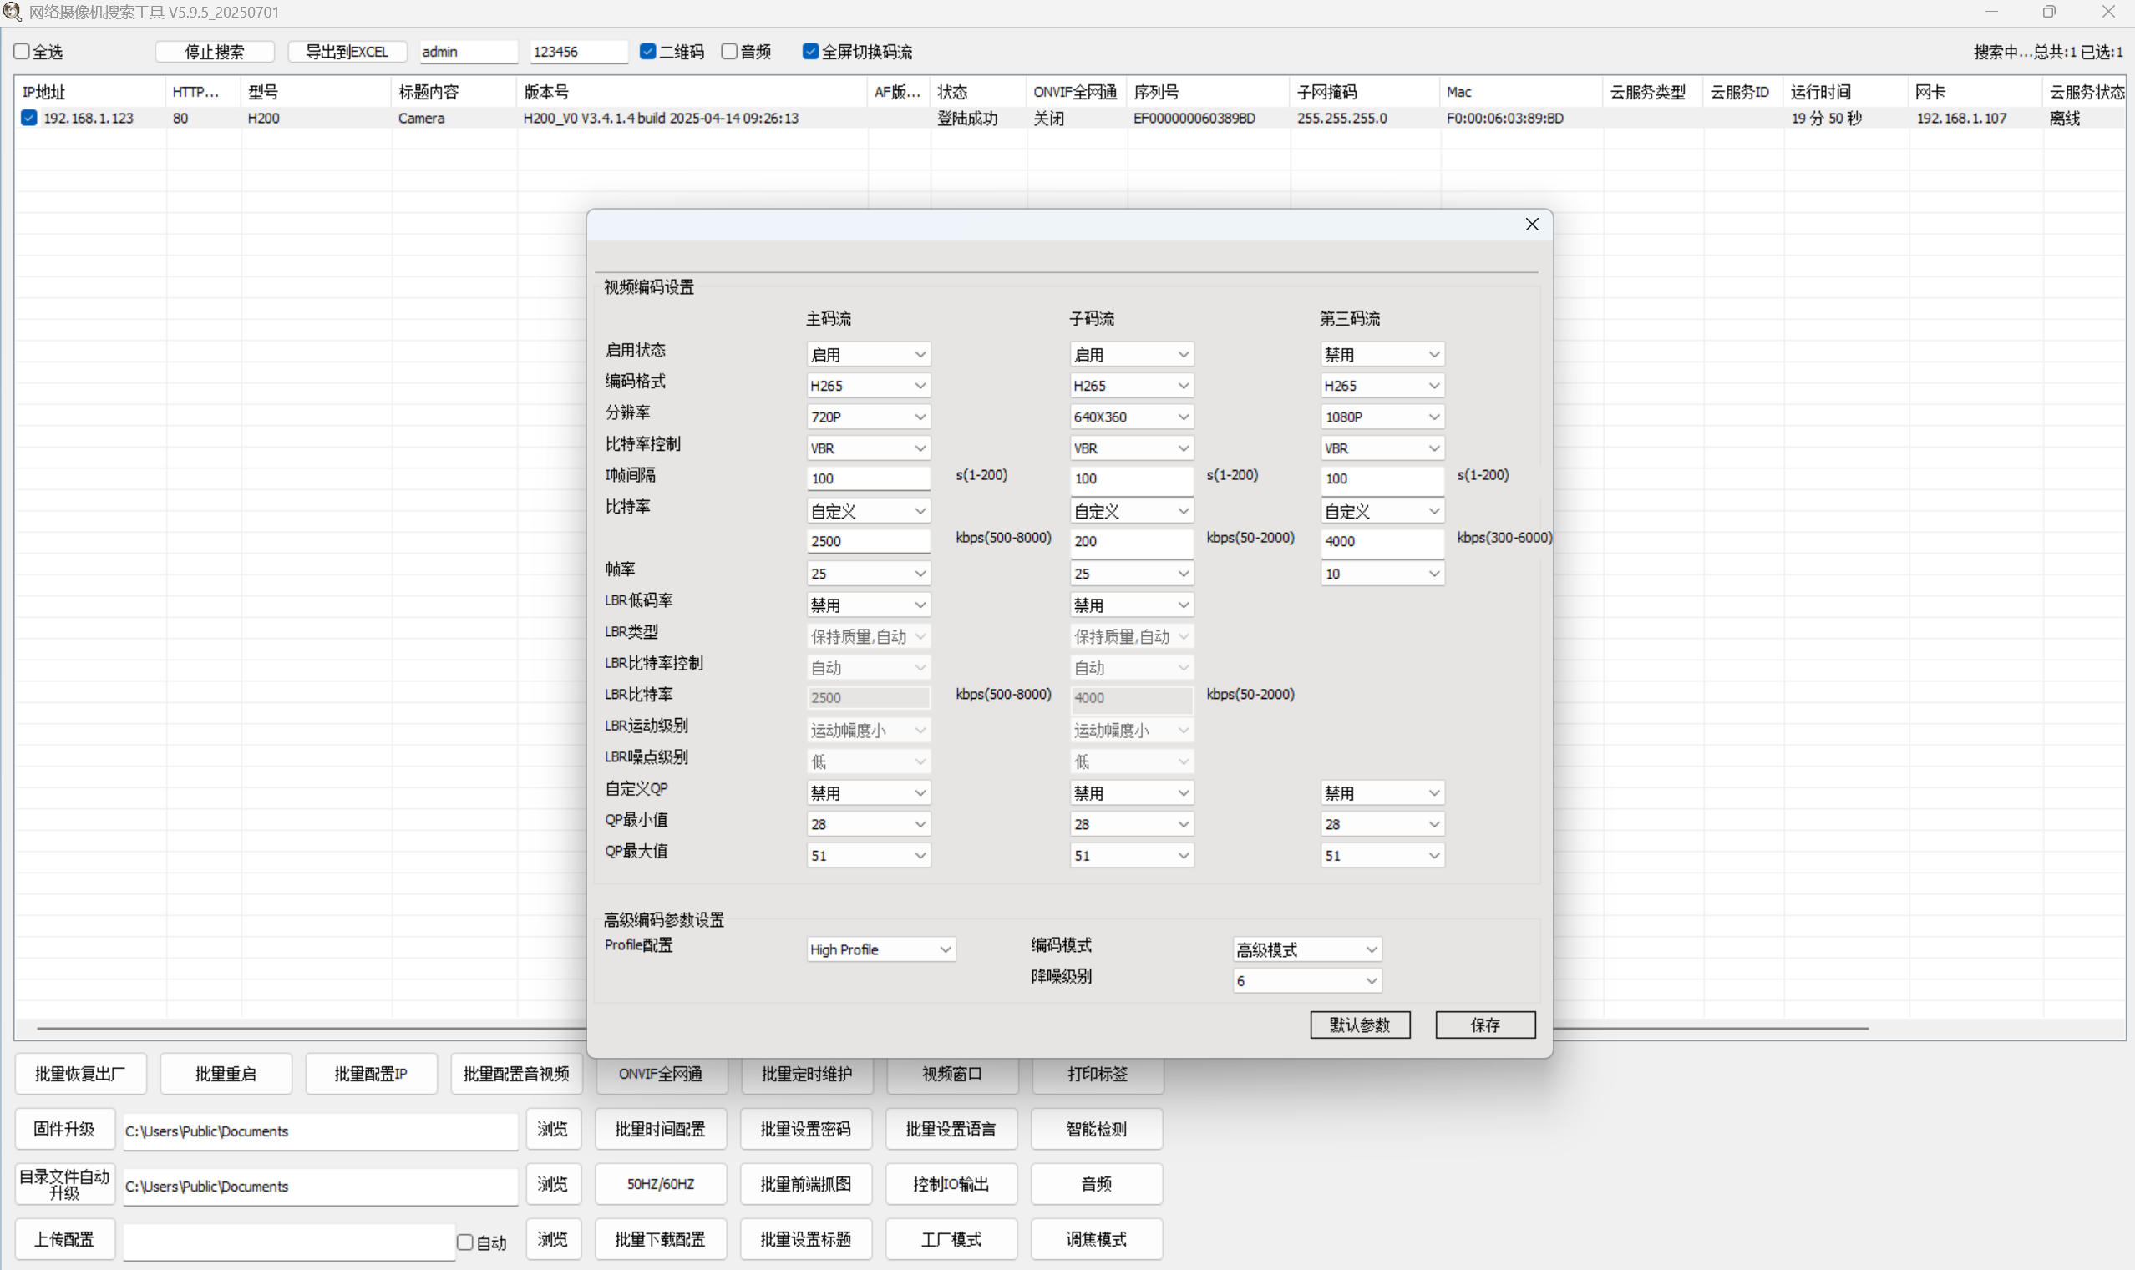2135x1270 pixels.
Task: Click the 目录文件自动升级 button
Action: tap(65, 1183)
